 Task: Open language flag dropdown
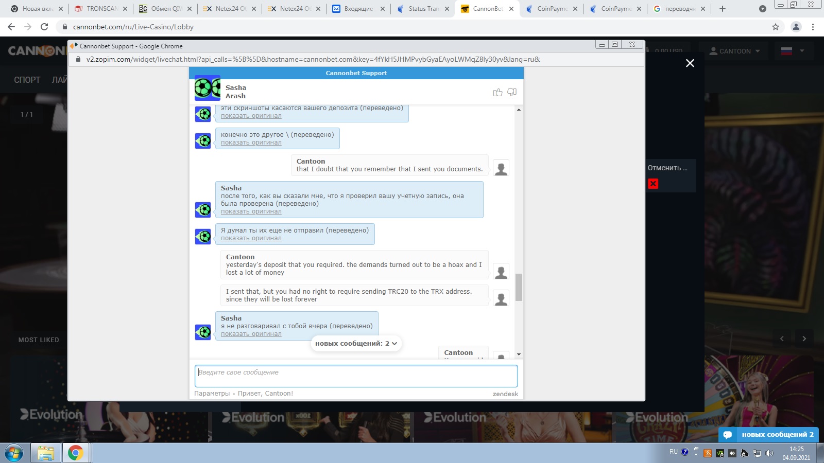[793, 51]
